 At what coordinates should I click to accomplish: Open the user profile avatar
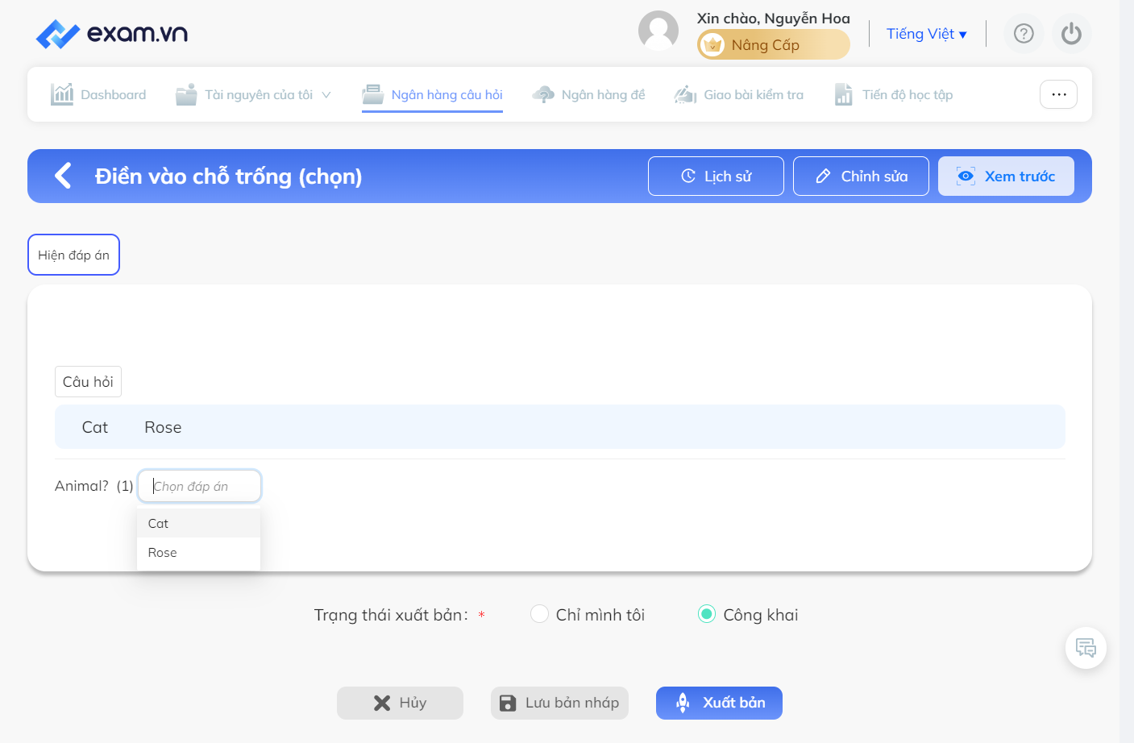658,31
